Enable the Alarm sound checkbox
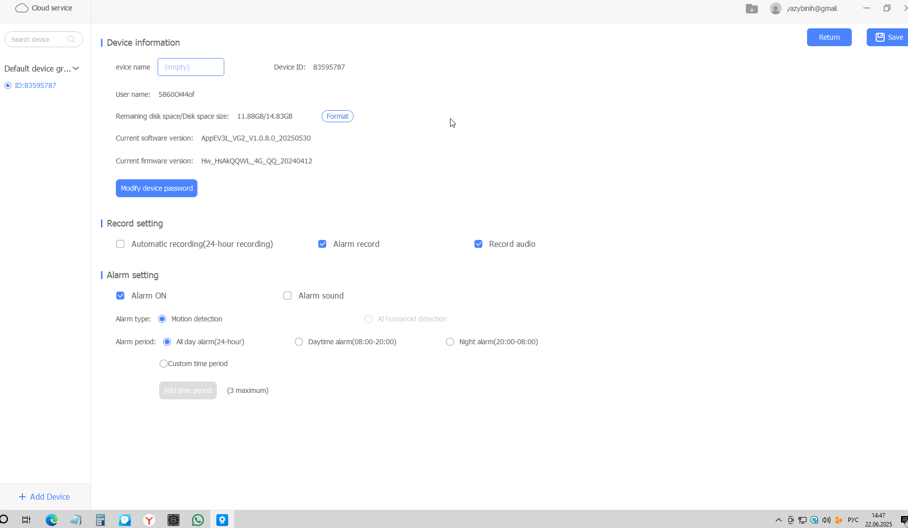The height and width of the screenshot is (528, 908). point(287,296)
